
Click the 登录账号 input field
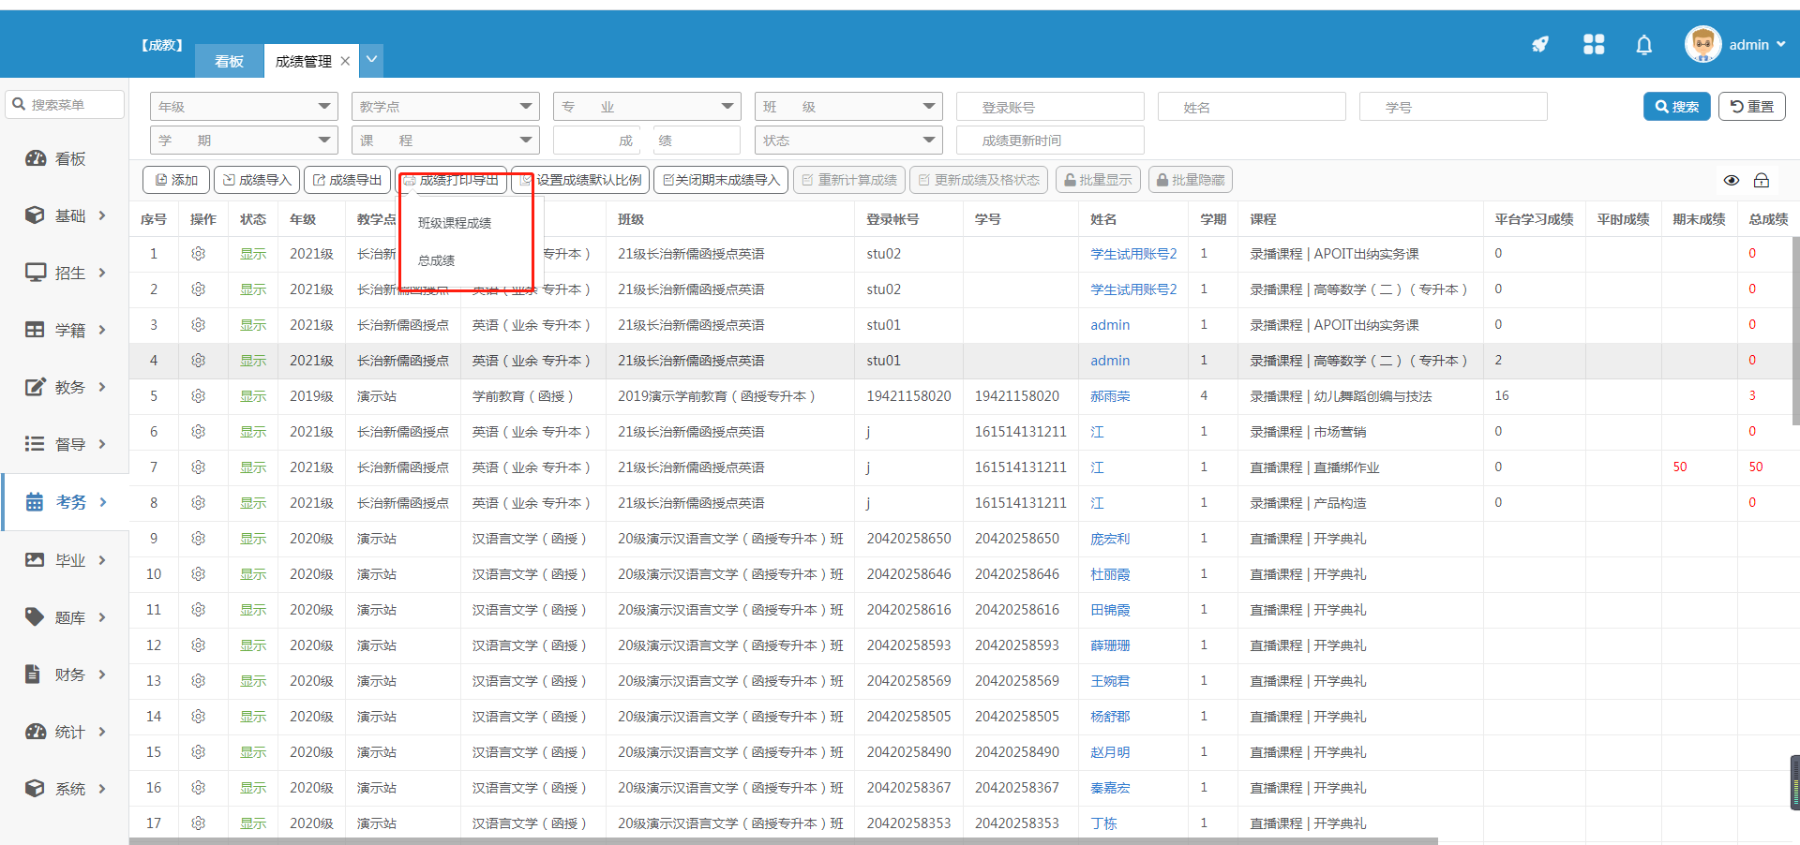(1050, 107)
